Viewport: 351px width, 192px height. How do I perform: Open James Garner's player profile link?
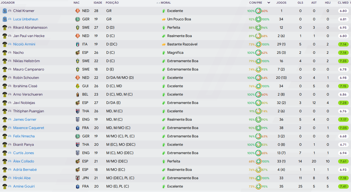(25, 120)
